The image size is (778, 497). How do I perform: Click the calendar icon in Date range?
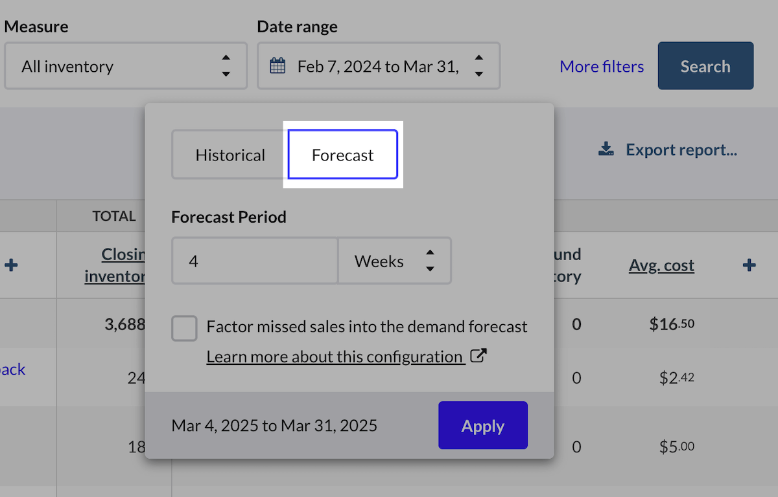[277, 66]
